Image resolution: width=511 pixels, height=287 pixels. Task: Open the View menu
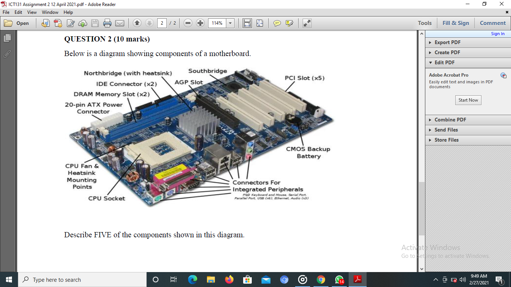point(32,12)
